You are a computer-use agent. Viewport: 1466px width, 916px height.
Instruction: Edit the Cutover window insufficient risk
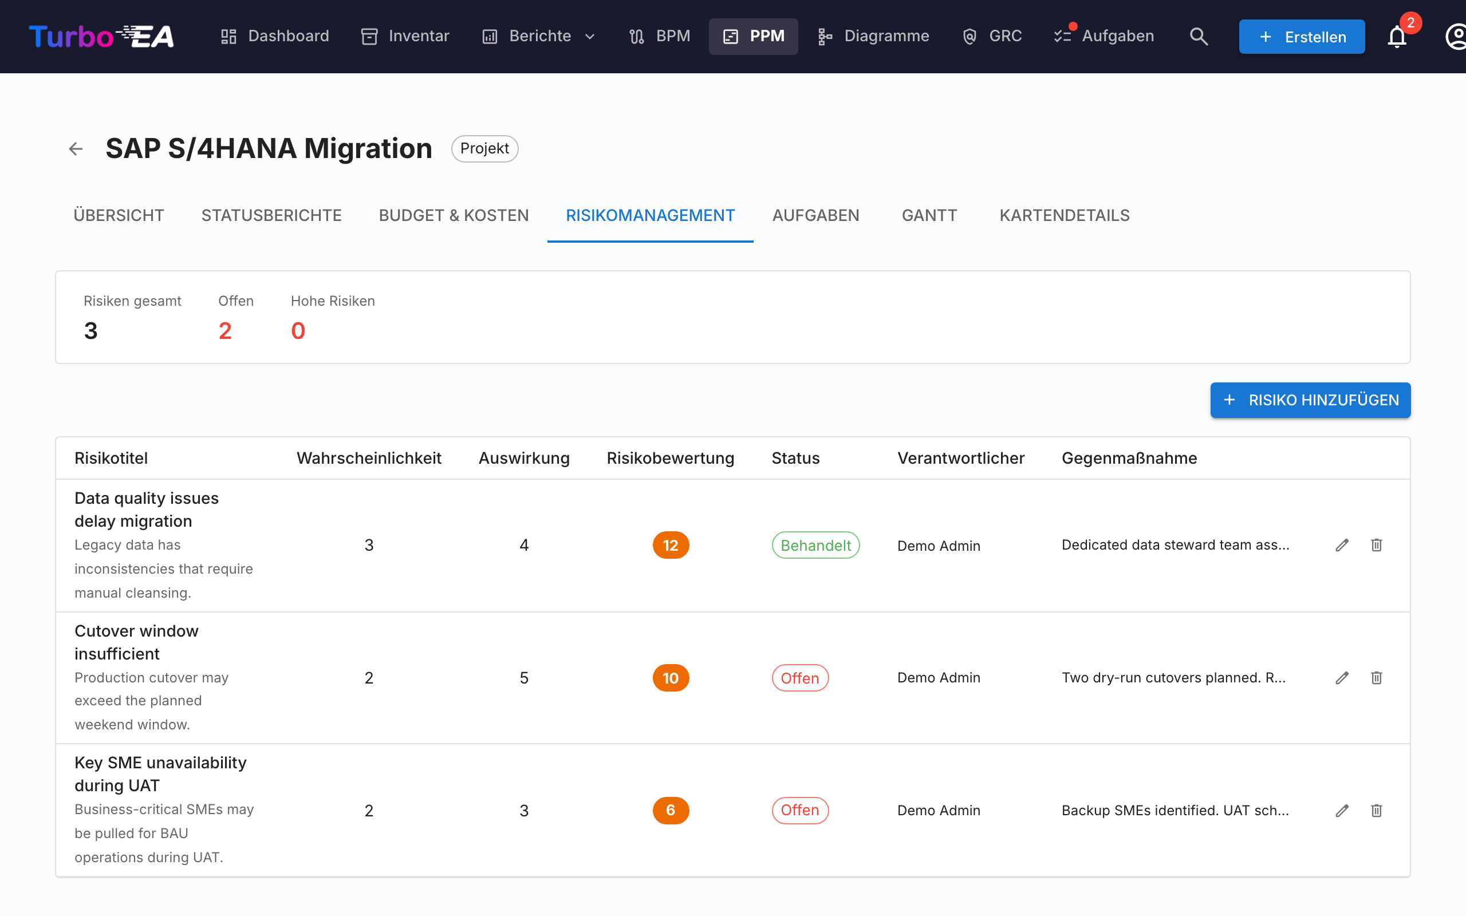pos(1342,678)
